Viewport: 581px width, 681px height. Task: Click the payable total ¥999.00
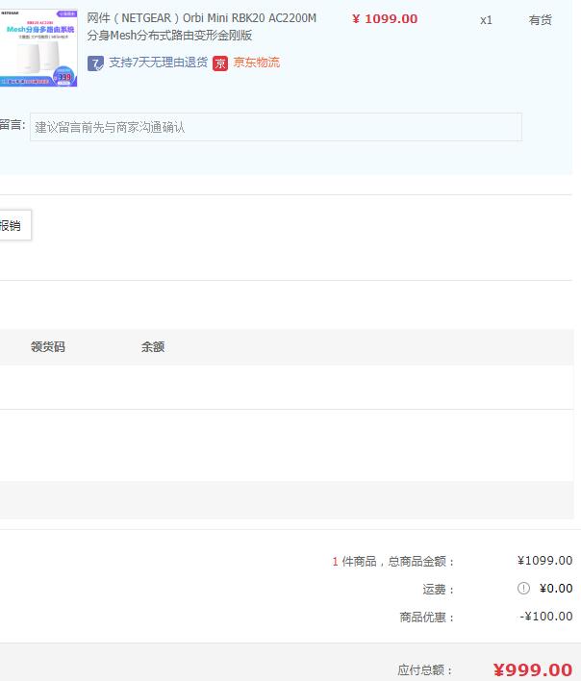tap(533, 670)
